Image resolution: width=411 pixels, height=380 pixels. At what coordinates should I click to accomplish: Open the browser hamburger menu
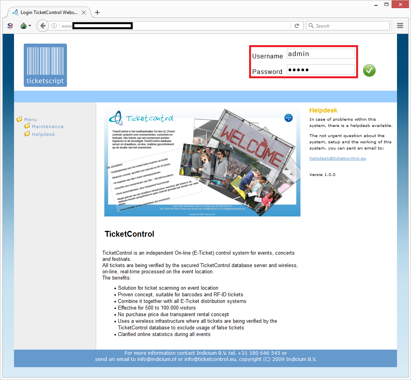point(400,25)
